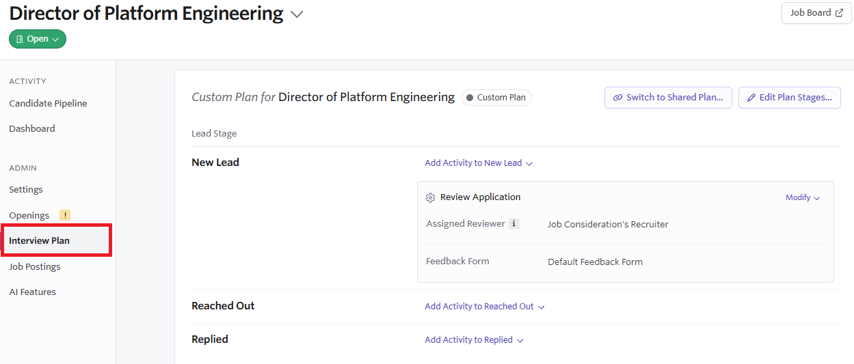Open Job Postings section
The height and width of the screenshot is (364, 854).
[35, 266]
